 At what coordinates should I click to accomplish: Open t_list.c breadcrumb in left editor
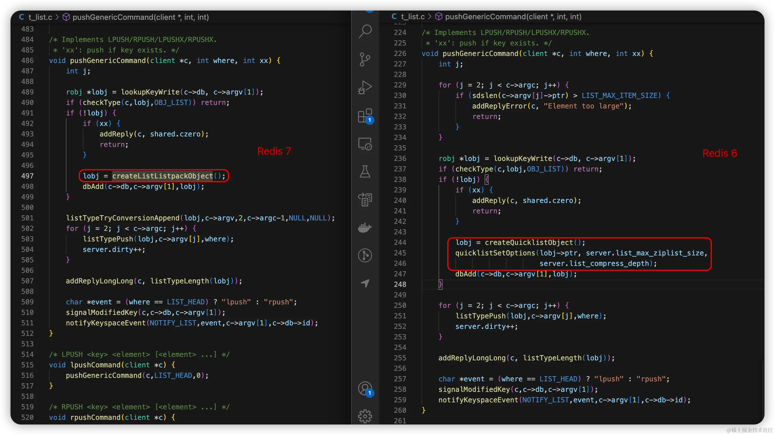[40, 17]
